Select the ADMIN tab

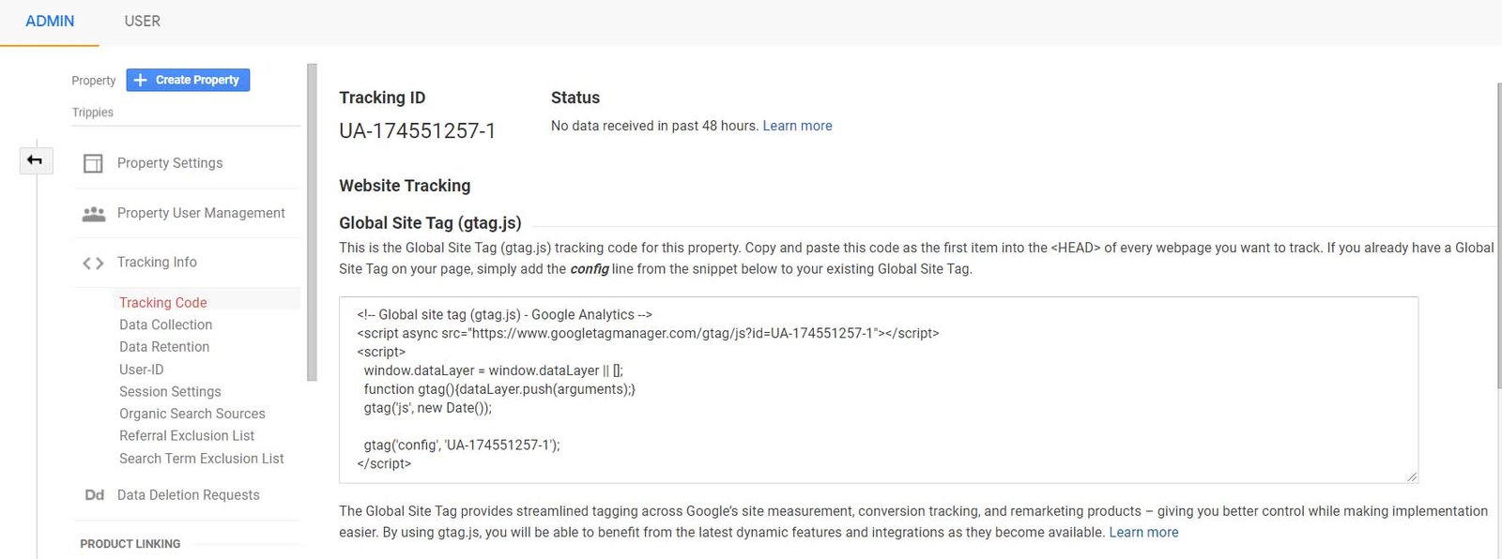50,21
